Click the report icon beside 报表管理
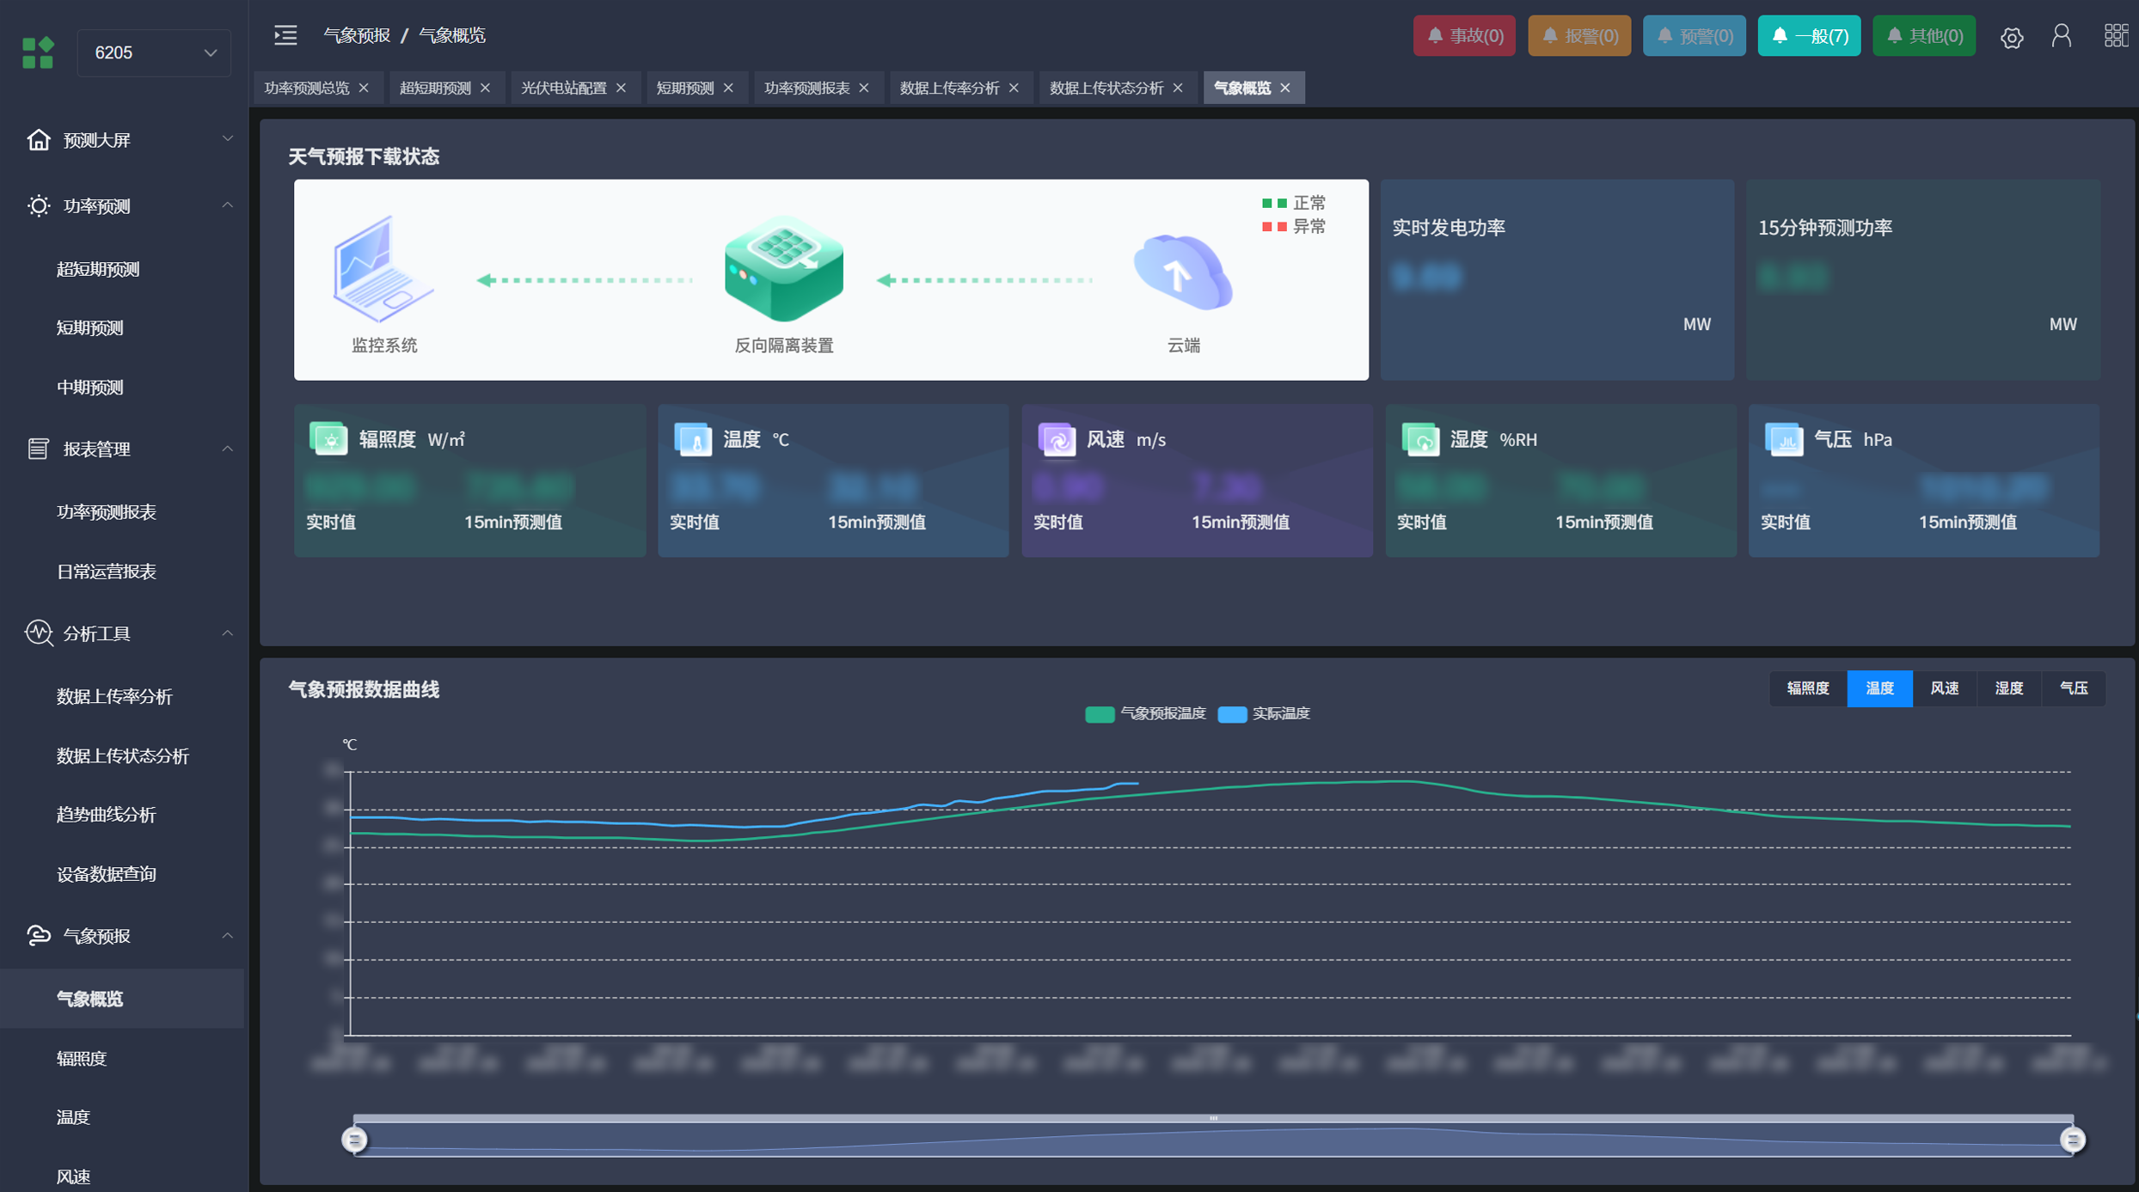Screen dimensions: 2139x1192 coord(38,449)
